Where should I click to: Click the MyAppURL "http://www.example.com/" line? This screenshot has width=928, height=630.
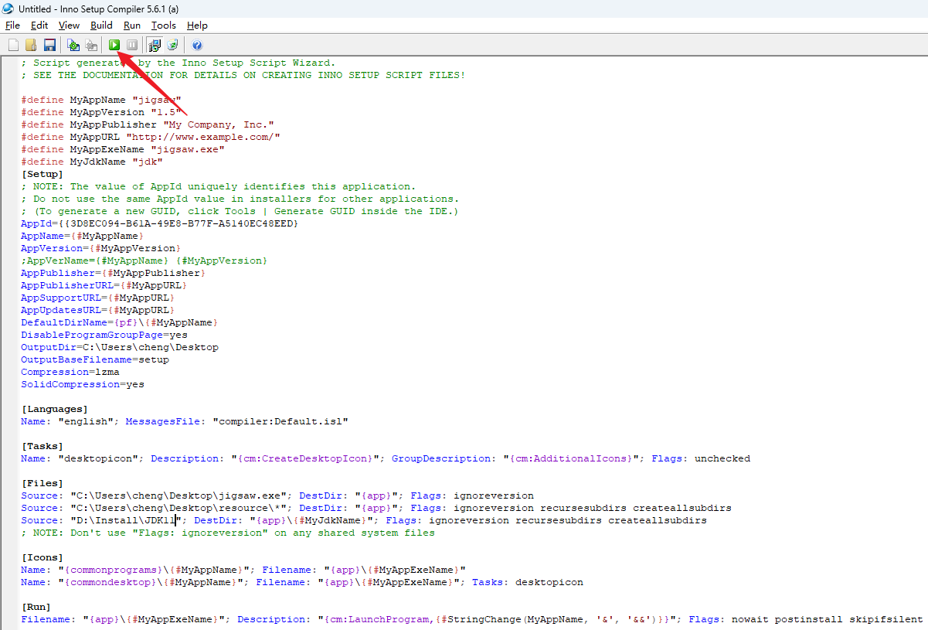pos(151,137)
